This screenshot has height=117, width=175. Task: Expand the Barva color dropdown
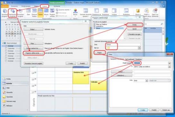(x=139, y=48)
